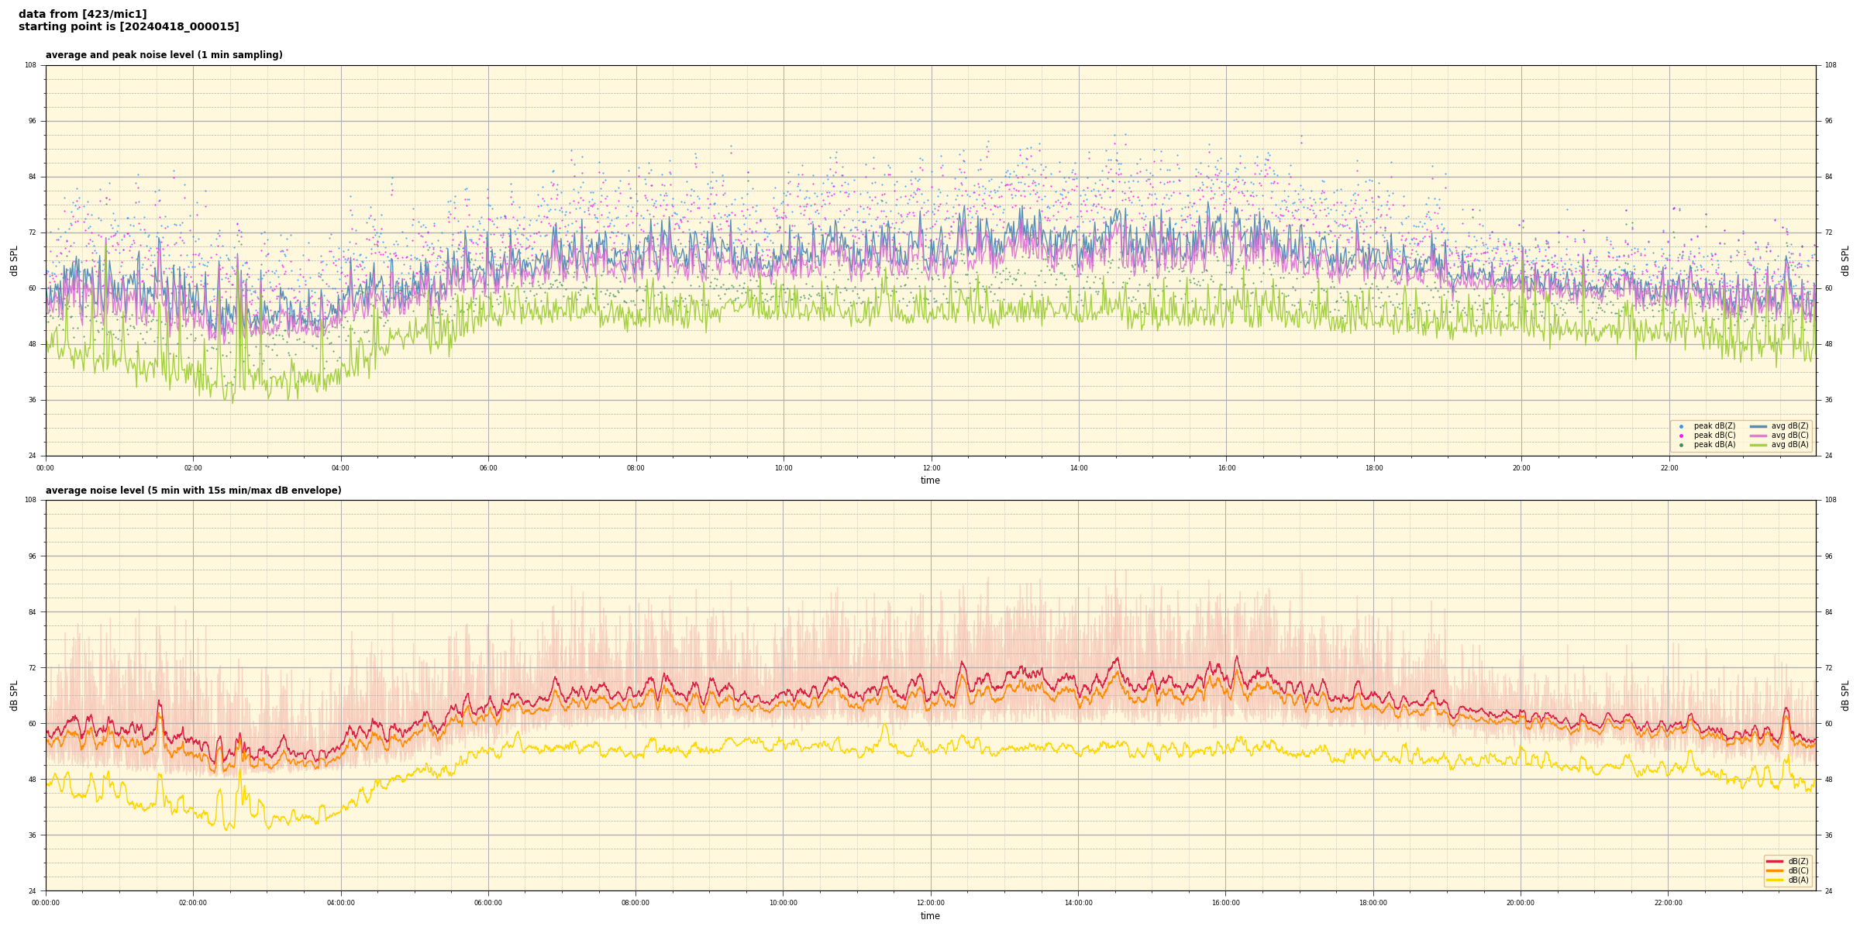Click the 22:00:00 tick label on the bottom chart
The height and width of the screenshot is (930, 1860).
click(x=1669, y=903)
